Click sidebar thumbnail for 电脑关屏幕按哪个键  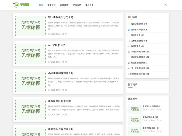pyautogui.click(x=134, y=131)
